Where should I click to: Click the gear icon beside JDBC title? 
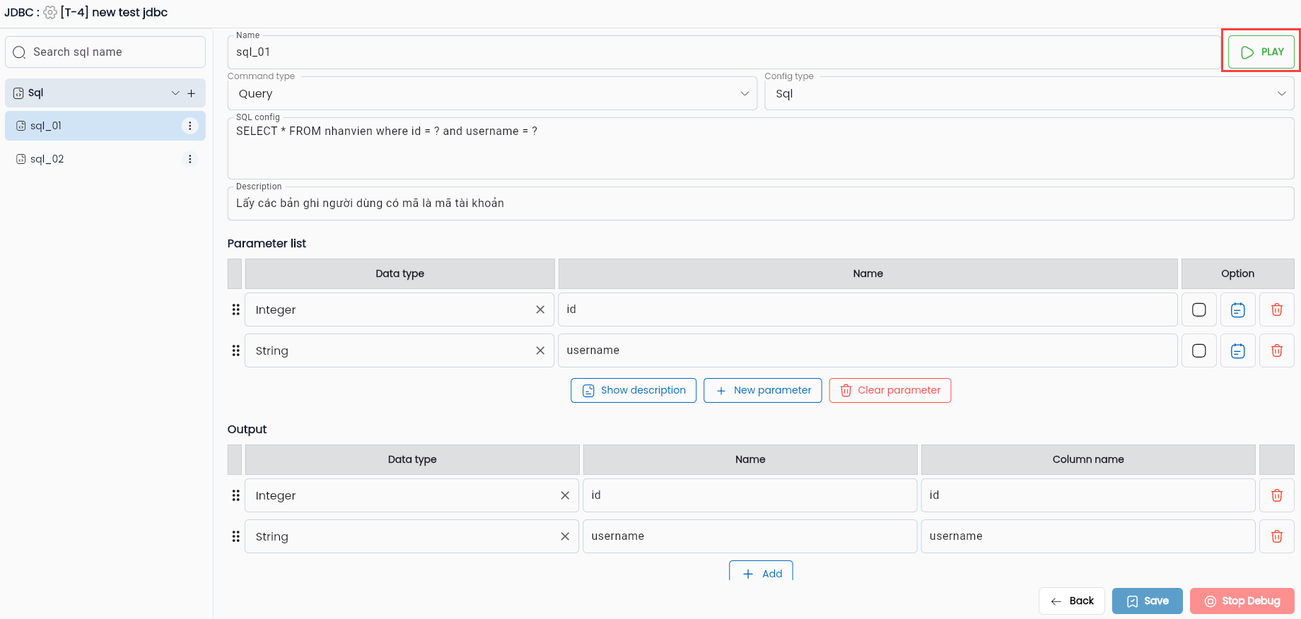pyautogui.click(x=50, y=13)
